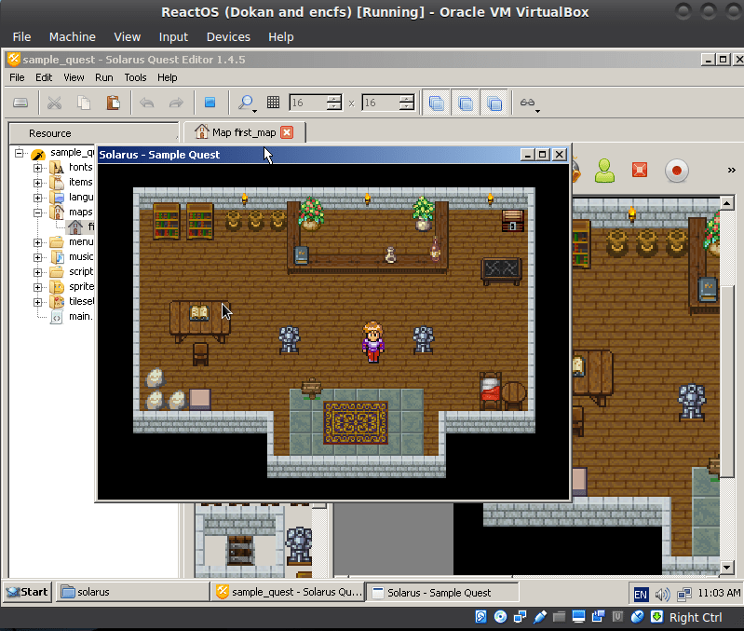
Task: Open the VirtualBox Machine menu
Action: click(x=72, y=36)
